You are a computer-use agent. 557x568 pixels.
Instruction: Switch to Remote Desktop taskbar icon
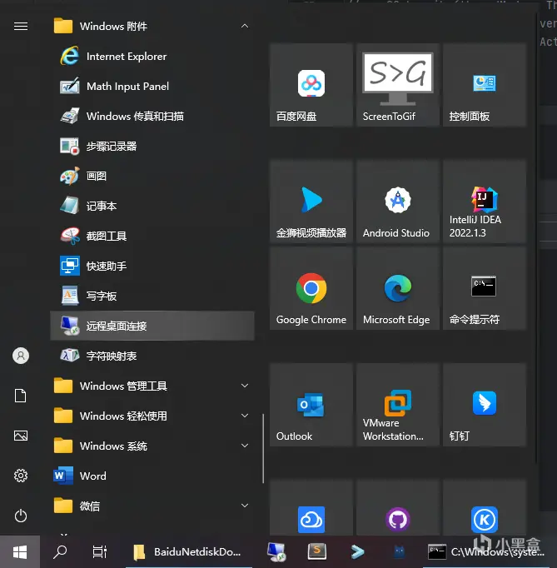pyautogui.click(x=276, y=552)
